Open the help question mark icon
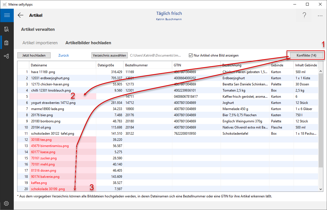Screen dimensions: 327x210 pos(304,15)
